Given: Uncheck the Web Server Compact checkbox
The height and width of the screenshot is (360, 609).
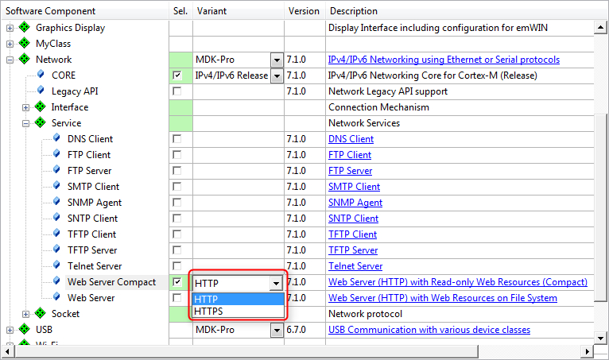Looking at the screenshot, I should pos(176,282).
